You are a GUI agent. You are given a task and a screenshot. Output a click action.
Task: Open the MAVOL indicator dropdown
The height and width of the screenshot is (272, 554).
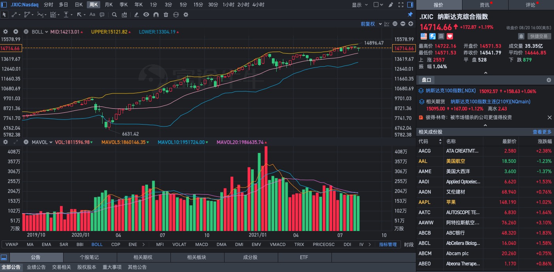pos(41,142)
